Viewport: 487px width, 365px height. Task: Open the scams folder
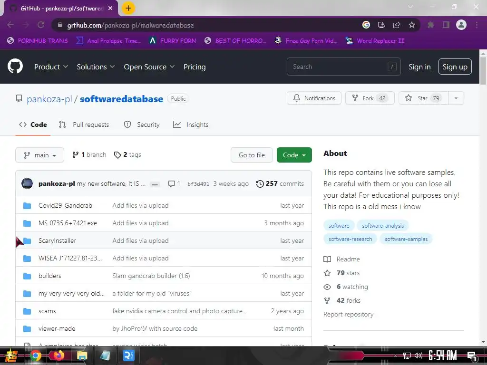[47, 311]
